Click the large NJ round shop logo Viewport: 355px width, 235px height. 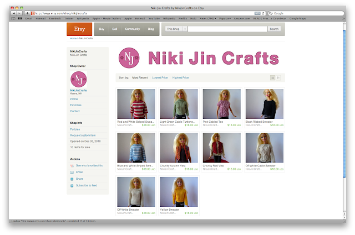pyautogui.click(x=129, y=58)
